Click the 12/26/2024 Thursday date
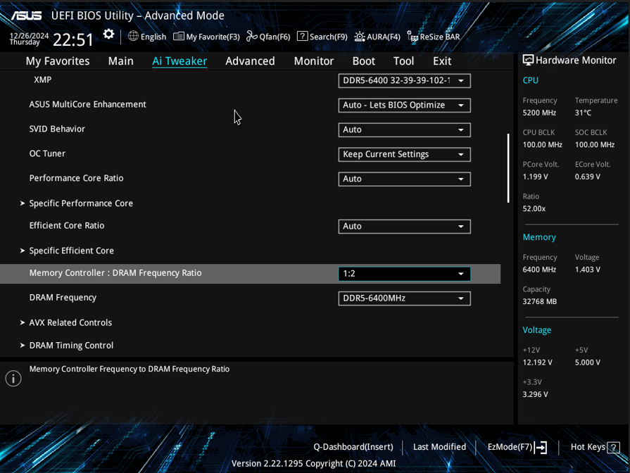The width and height of the screenshot is (630, 473). (29, 39)
